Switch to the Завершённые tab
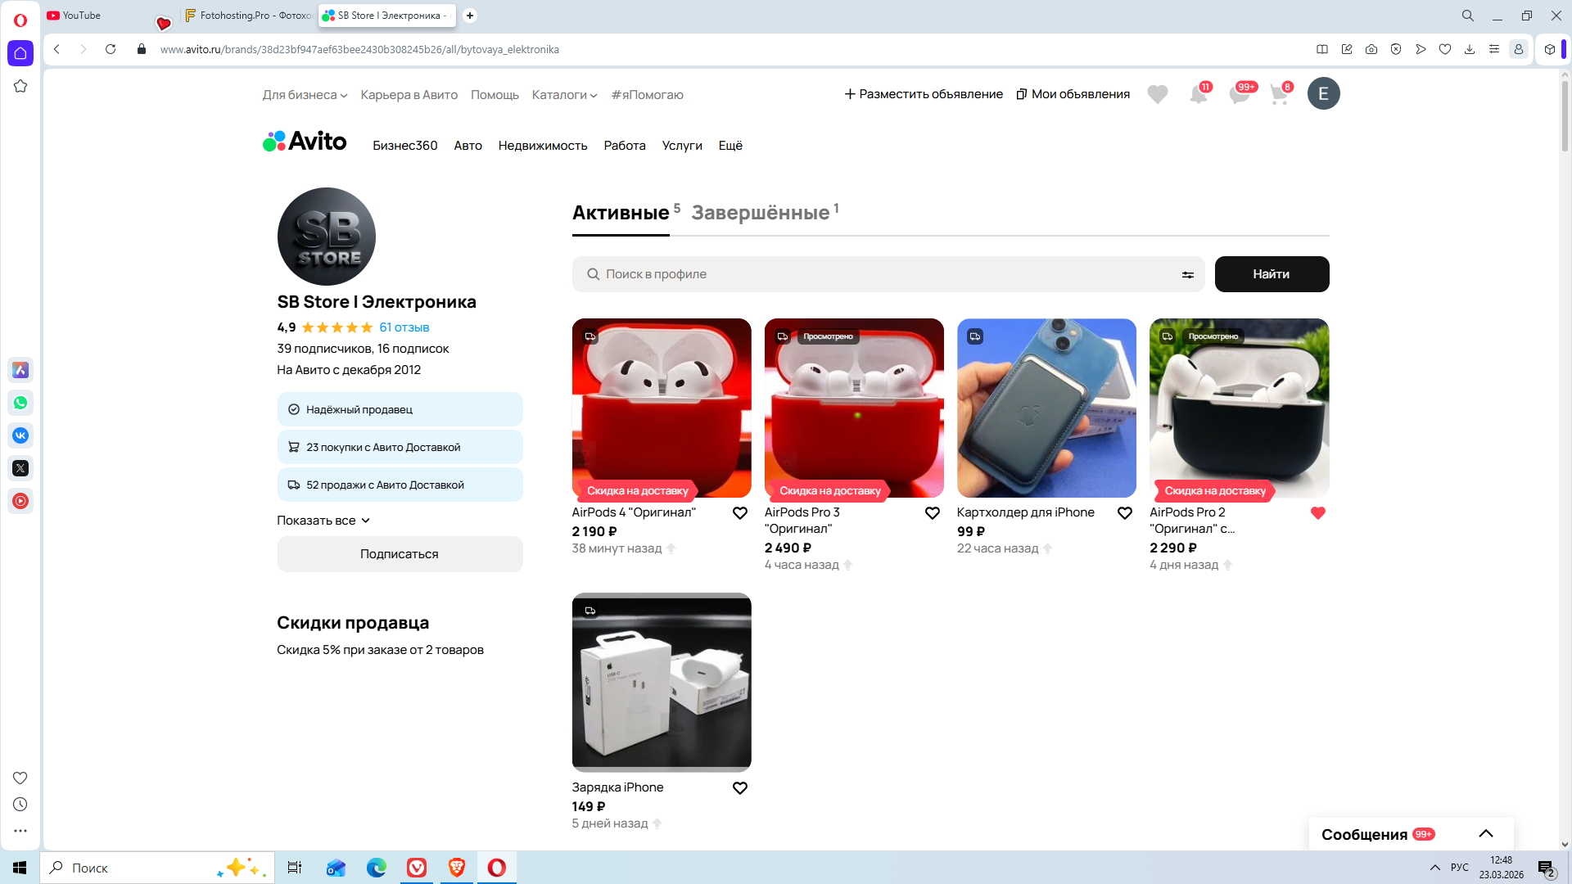 pyautogui.click(x=761, y=213)
